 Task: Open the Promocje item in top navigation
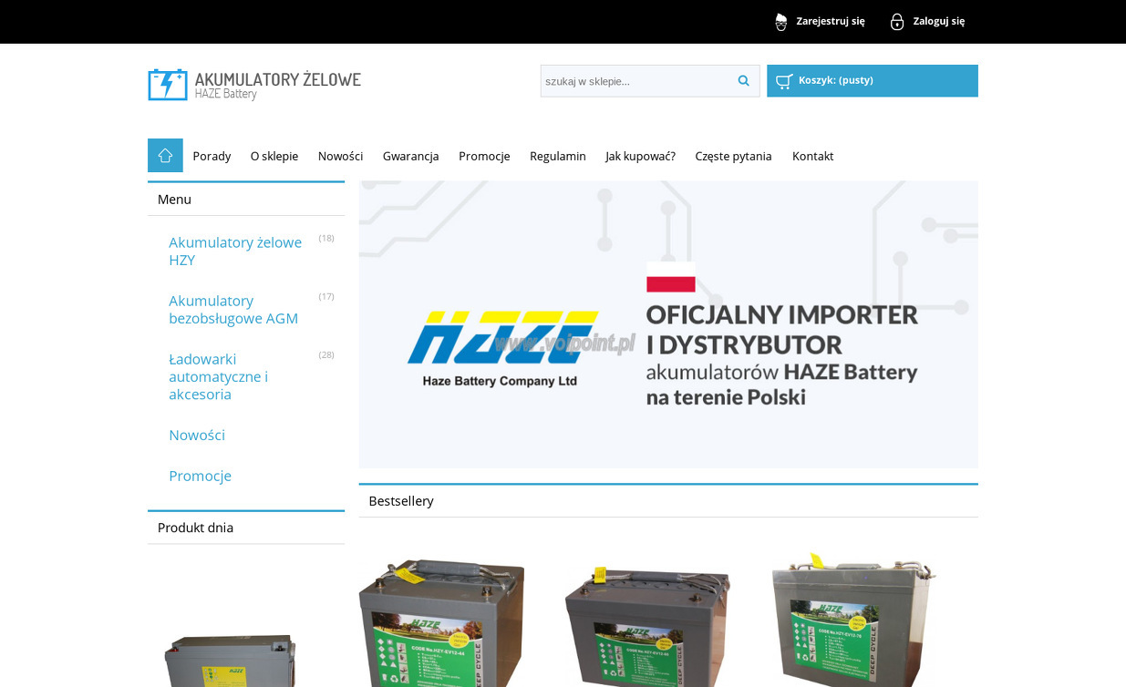[x=484, y=156]
